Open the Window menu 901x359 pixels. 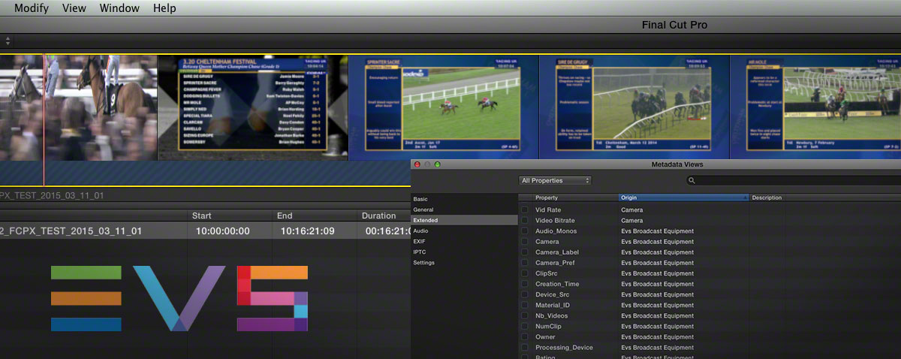click(x=119, y=8)
